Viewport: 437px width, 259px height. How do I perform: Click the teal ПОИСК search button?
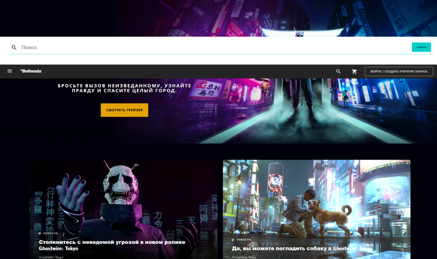tap(421, 47)
